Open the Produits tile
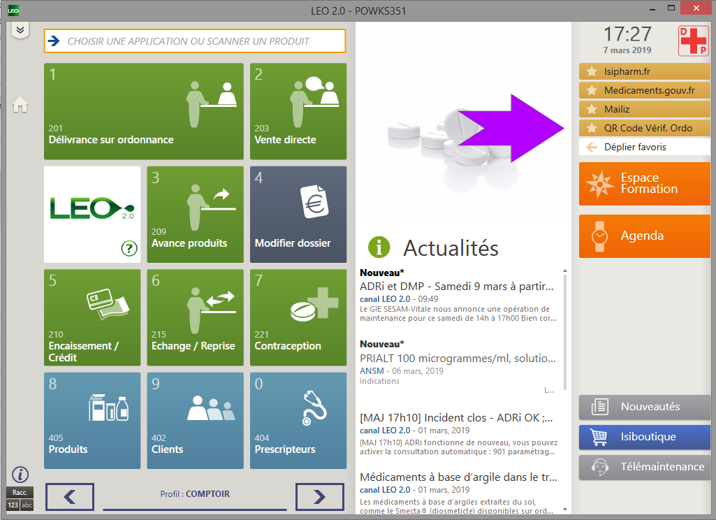The height and width of the screenshot is (520, 716). pos(92,420)
